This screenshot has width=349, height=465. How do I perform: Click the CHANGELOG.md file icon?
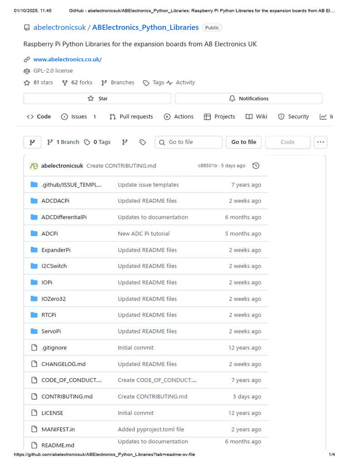tap(34, 364)
